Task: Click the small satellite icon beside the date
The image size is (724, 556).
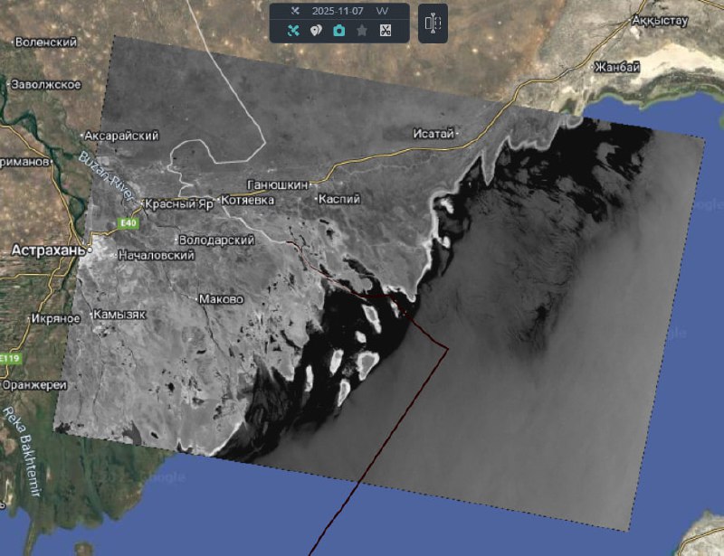Action: point(294,9)
